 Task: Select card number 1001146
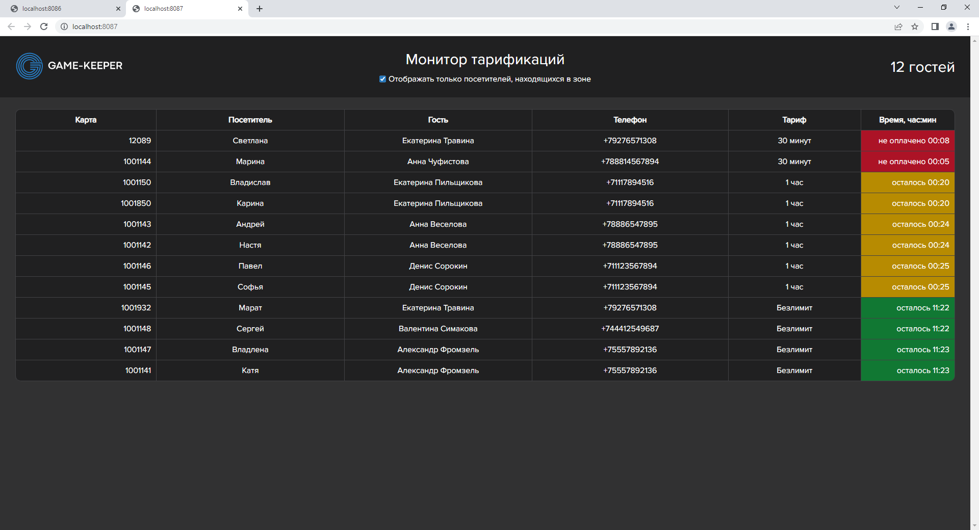[x=137, y=266]
